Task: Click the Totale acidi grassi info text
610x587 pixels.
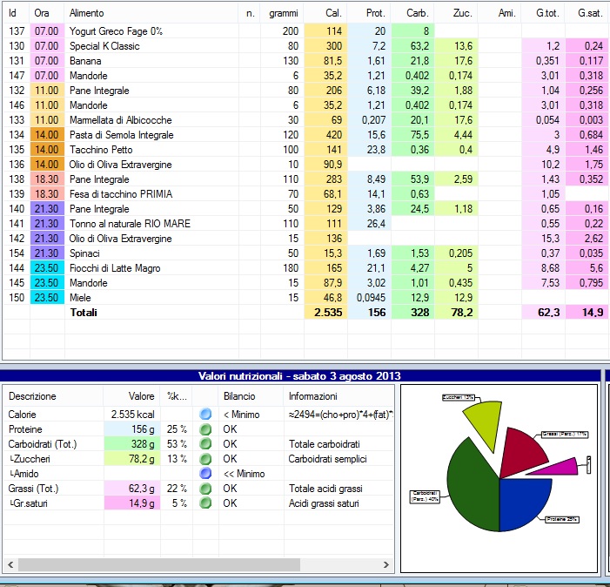Action: pyautogui.click(x=325, y=488)
